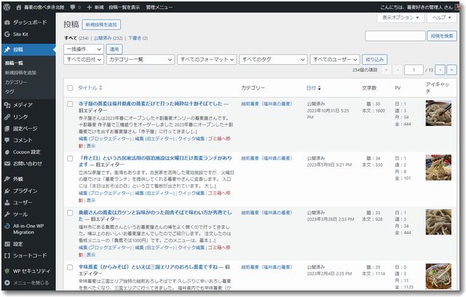Click the Site Kit icon in sidebar
The image size is (466, 297).
pos(7,33)
